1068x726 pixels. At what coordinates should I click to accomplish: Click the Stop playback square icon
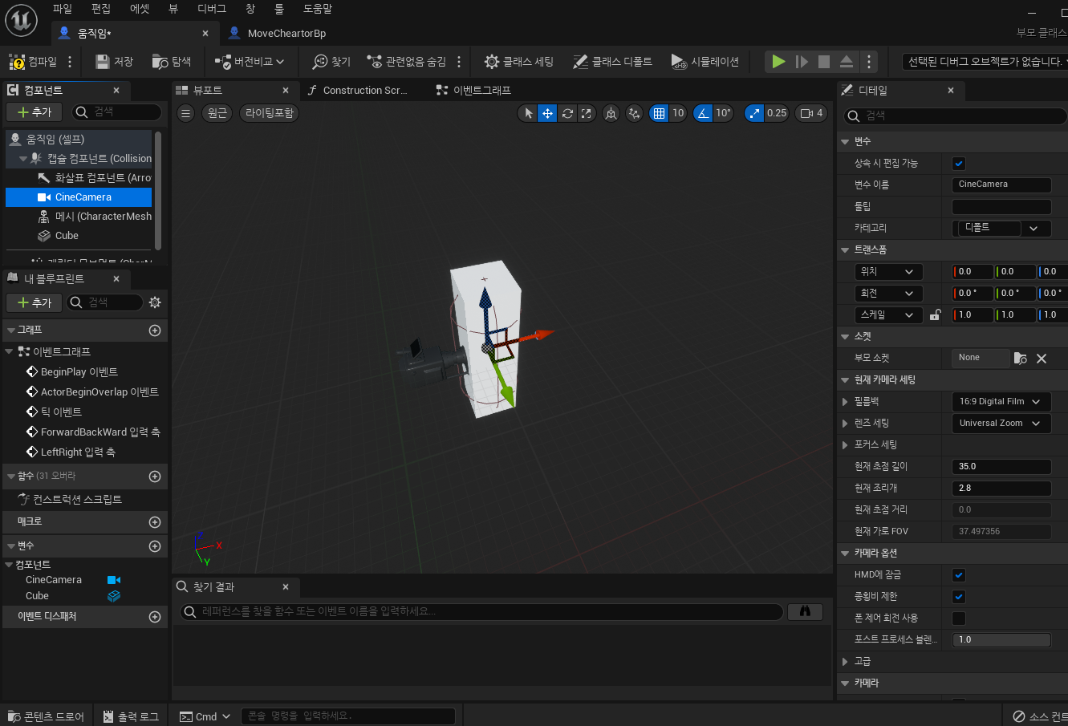(x=824, y=62)
